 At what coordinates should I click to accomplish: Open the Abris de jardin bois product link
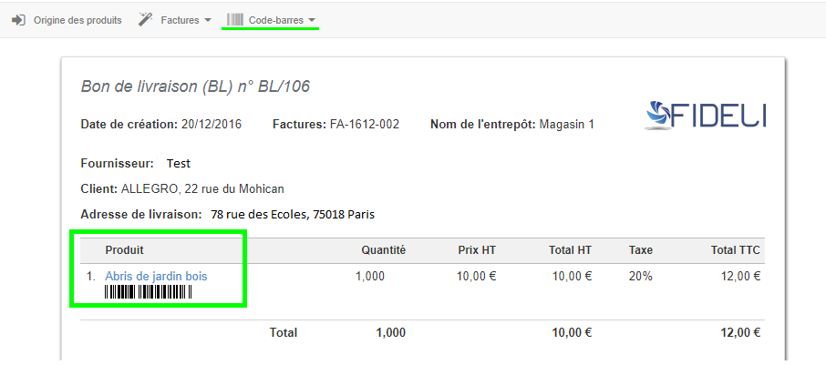[157, 276]
